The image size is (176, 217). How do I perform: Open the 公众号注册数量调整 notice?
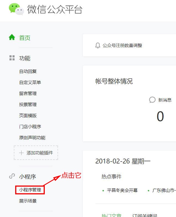point(122,45)
